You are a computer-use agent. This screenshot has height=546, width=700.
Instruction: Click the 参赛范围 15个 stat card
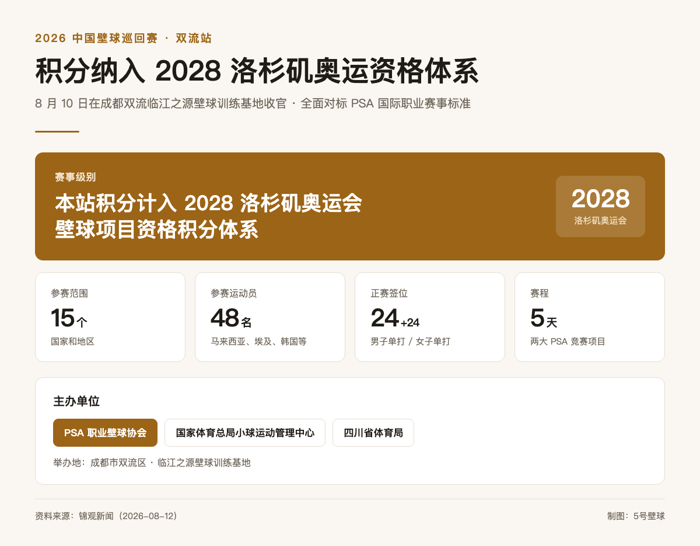(x=110, y=317)
